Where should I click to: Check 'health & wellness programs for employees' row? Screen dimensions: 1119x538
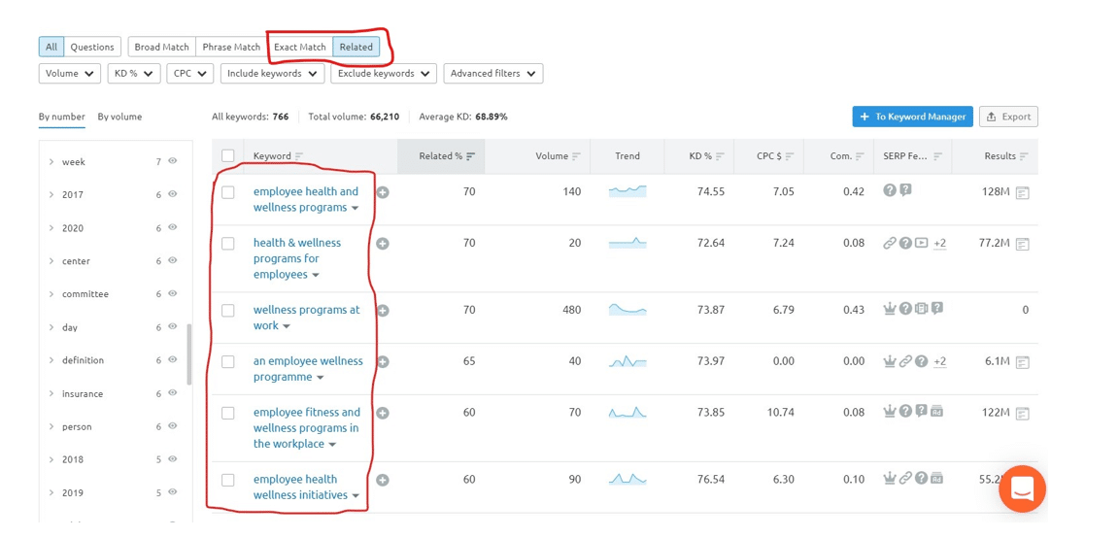227,244
